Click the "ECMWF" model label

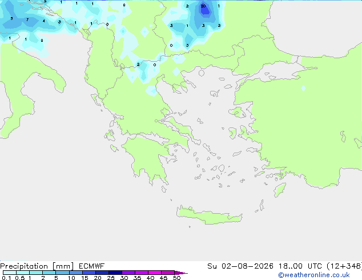pyautogui.click(x=92, y=266)
